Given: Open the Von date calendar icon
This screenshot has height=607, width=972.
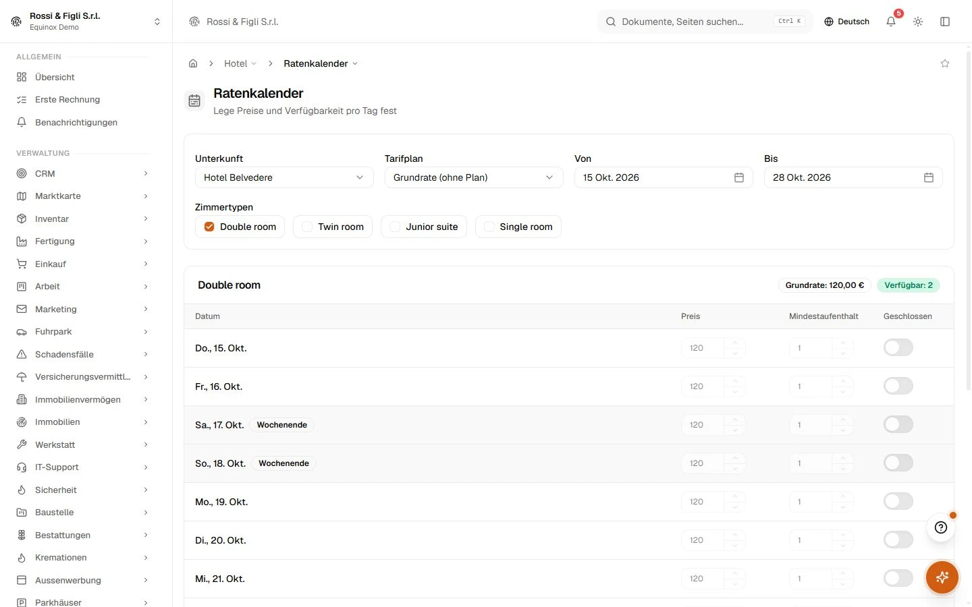Looking at the screenshot, I should (739, 177).
